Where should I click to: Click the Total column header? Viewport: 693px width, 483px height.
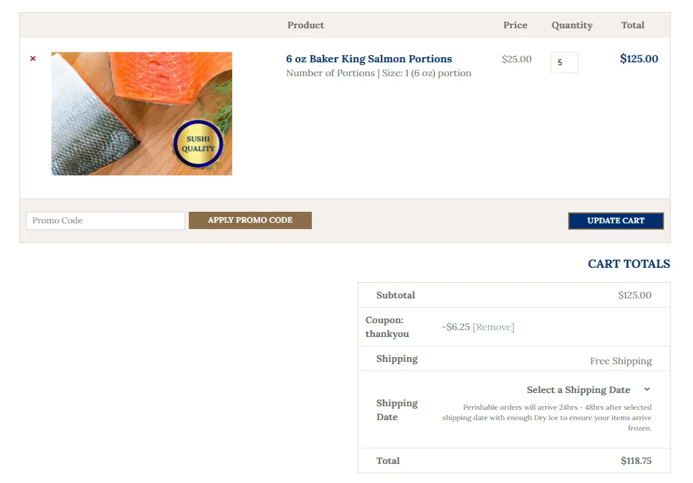point(632,25)
